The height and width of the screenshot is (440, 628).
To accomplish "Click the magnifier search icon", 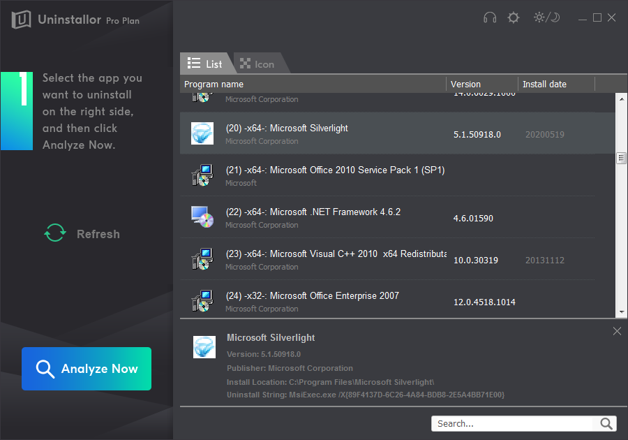I will (x=606, y=423).
